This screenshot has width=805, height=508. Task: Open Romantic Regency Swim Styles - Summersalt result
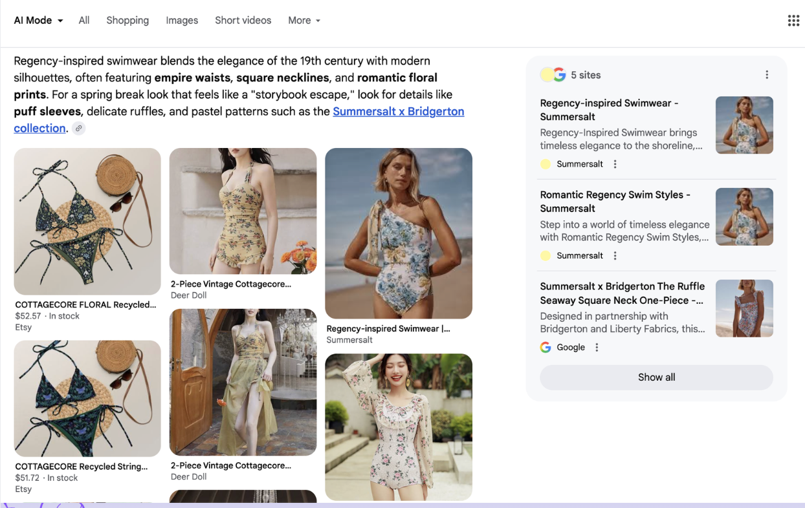pos(615,202)
